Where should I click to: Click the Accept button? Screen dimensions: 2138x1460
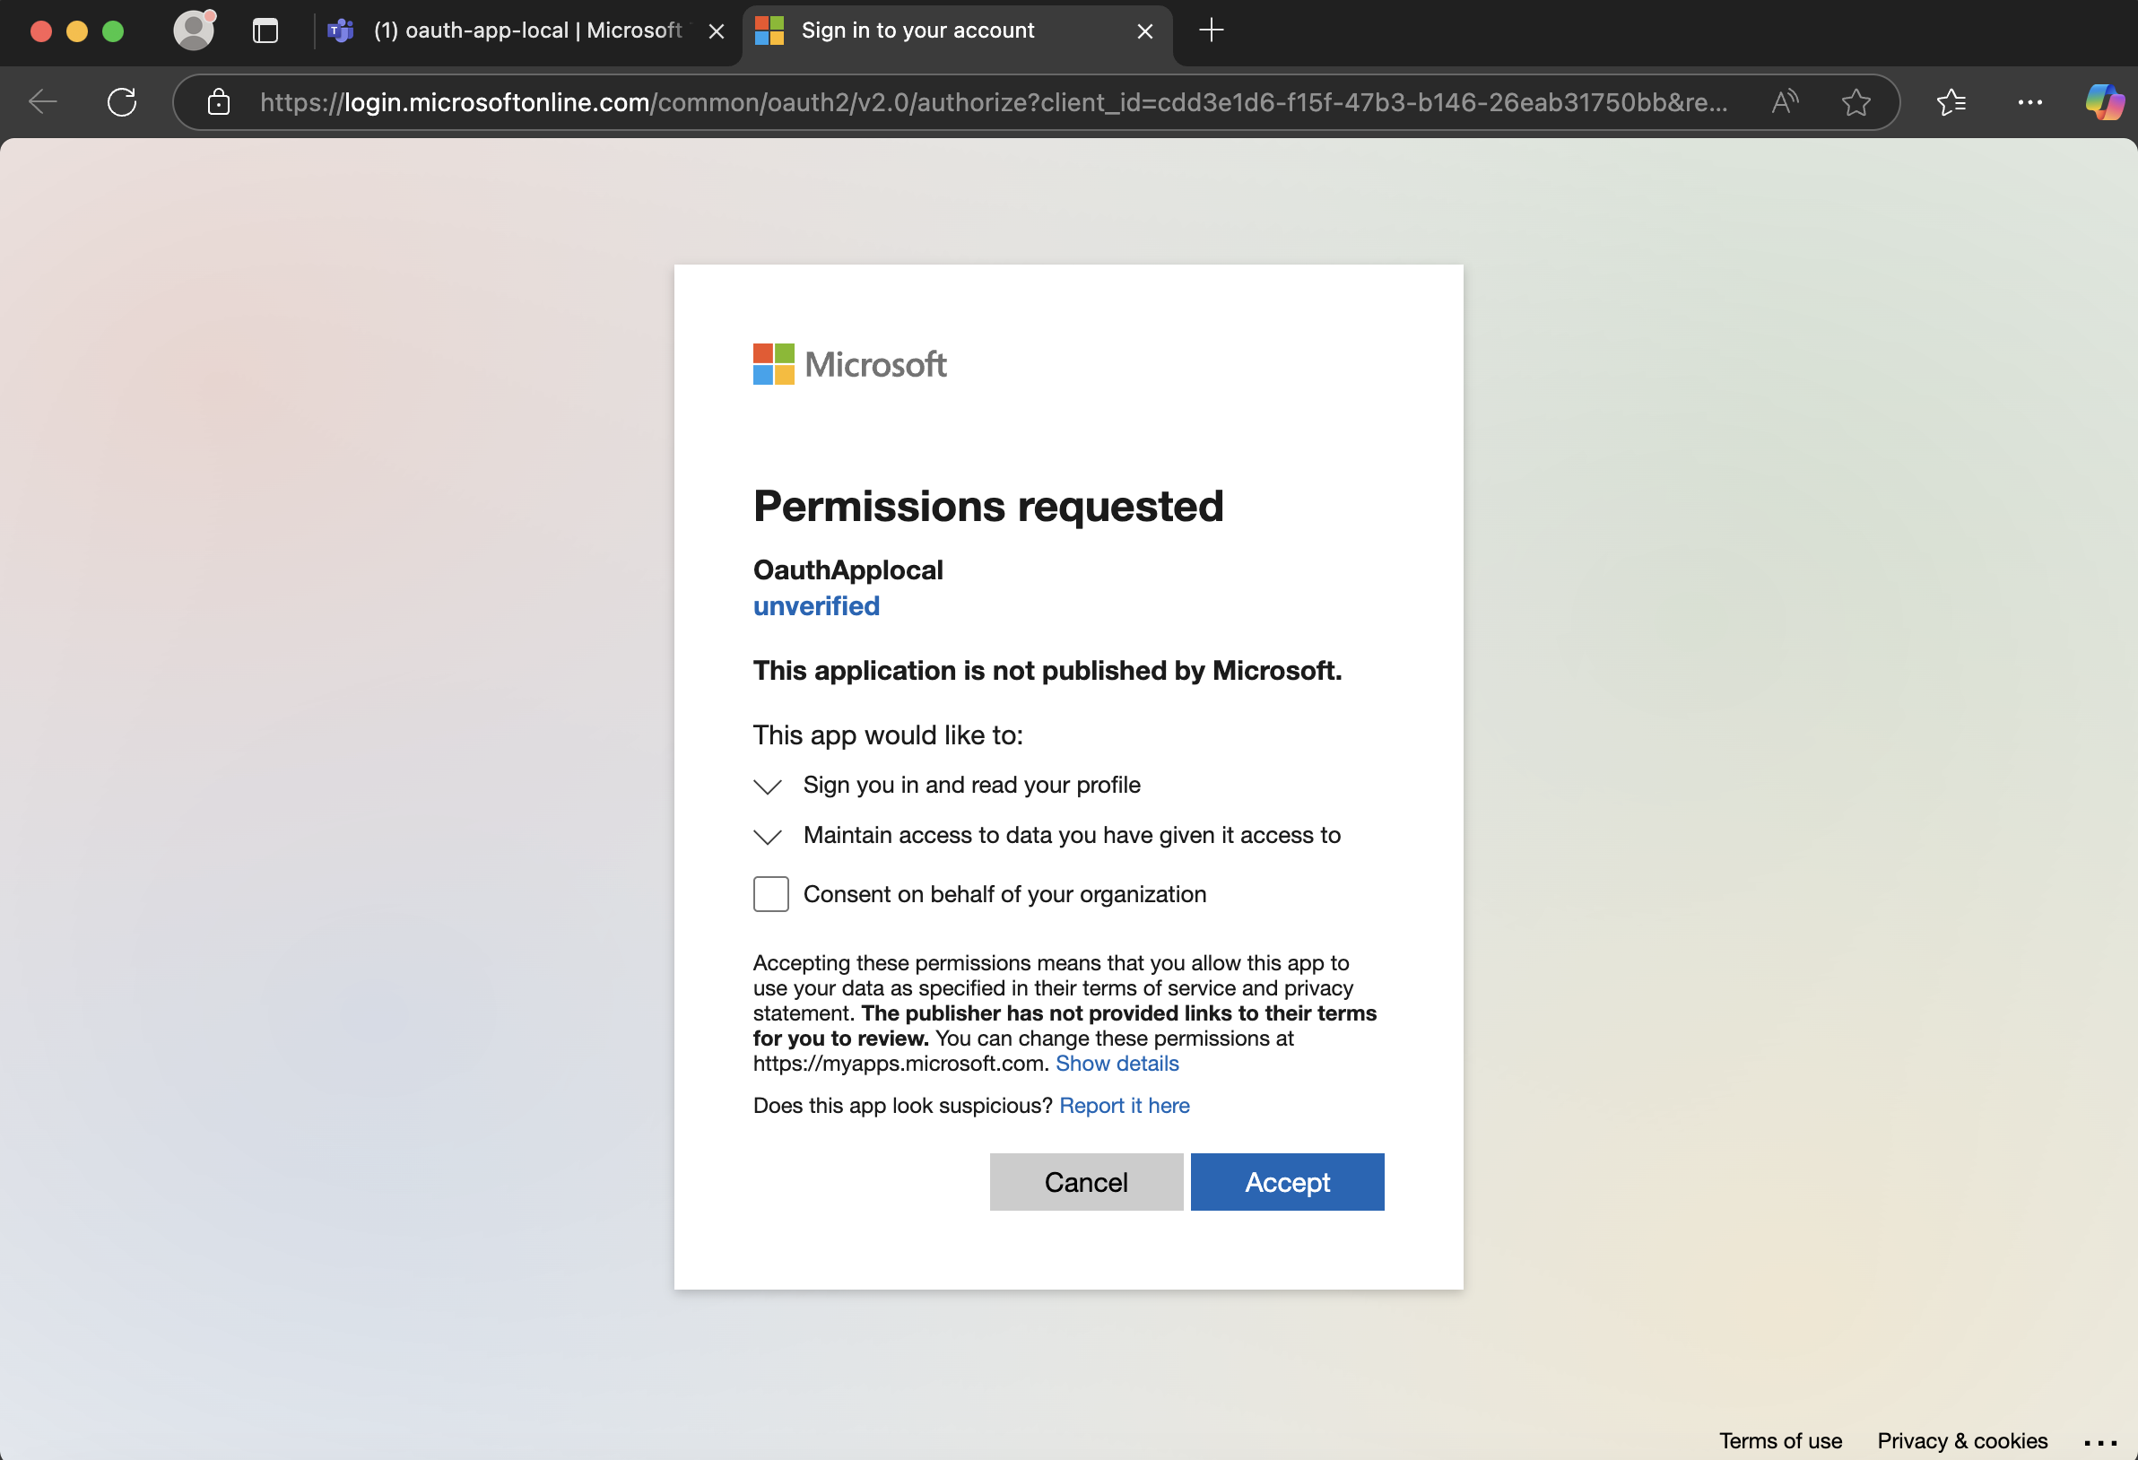[x=1287, y=1182]
